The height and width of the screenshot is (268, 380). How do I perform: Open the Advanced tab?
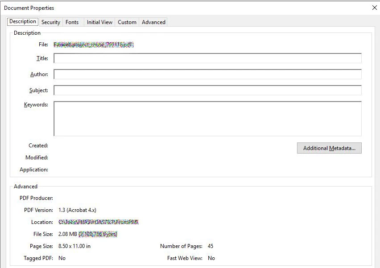coord(153,22)
